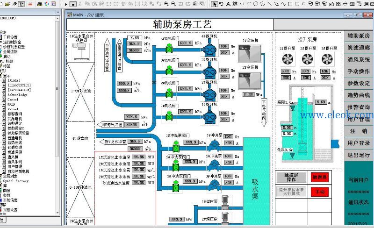Click the 手动操作 button

click(359, 71)
